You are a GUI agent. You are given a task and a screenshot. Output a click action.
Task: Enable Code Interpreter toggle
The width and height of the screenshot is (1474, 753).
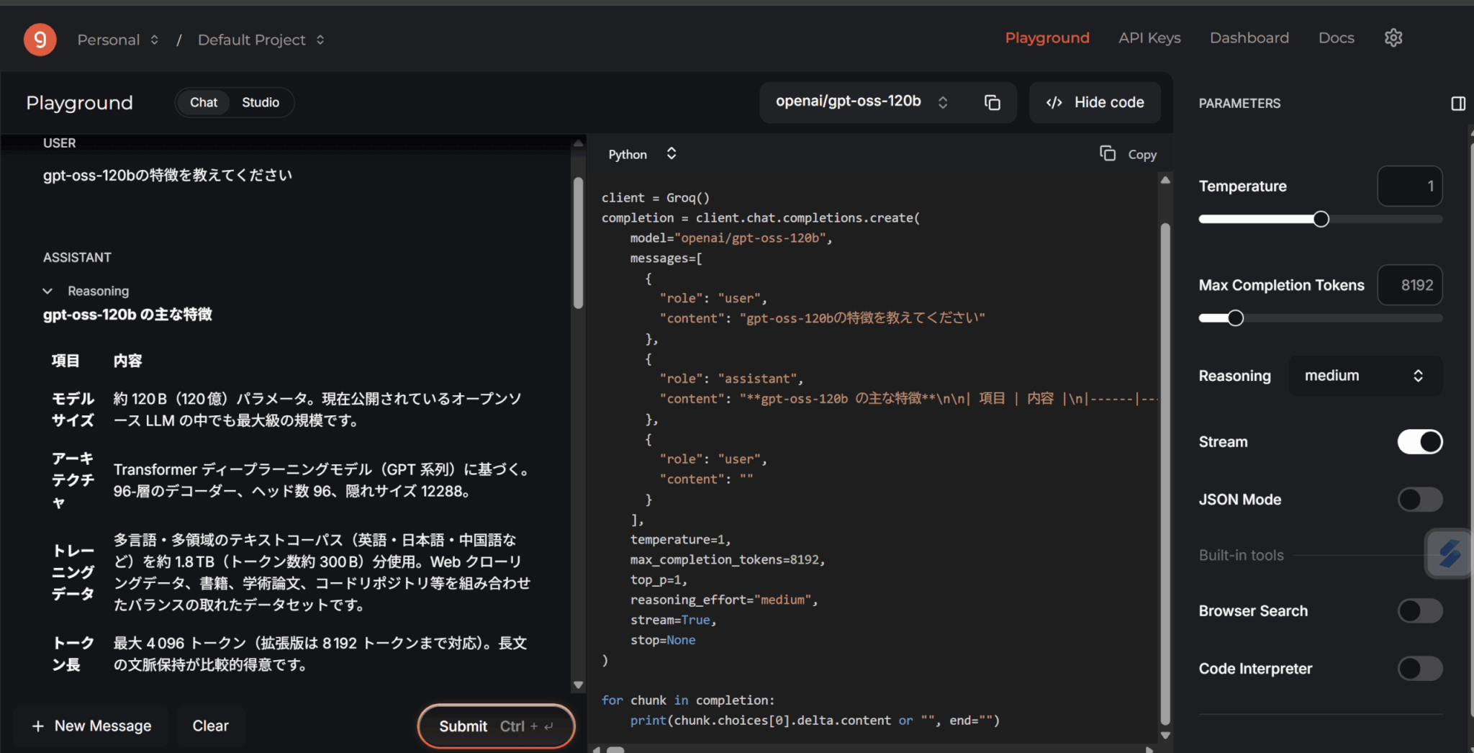point(1420,669)
